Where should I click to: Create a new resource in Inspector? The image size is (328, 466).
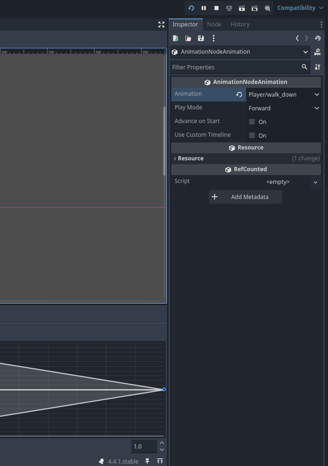(x=176, y=38)
